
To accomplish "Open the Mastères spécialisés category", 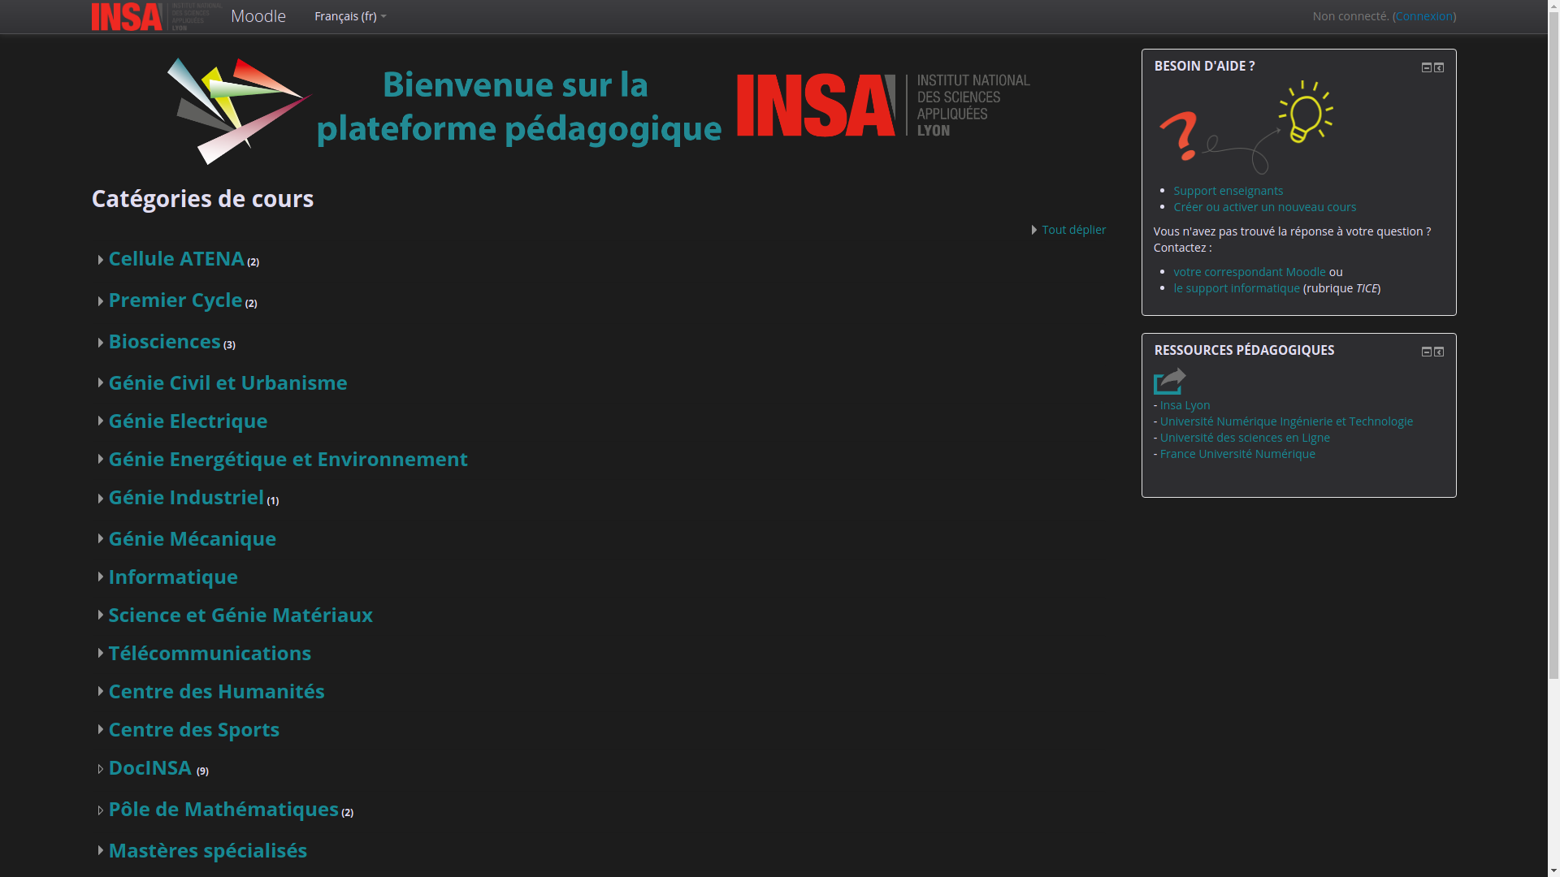I will (x=207, y=850).
